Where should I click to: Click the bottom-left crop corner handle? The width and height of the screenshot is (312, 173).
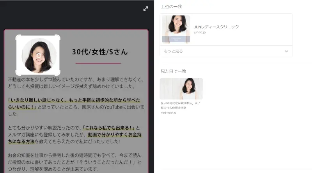pos(17,74)
